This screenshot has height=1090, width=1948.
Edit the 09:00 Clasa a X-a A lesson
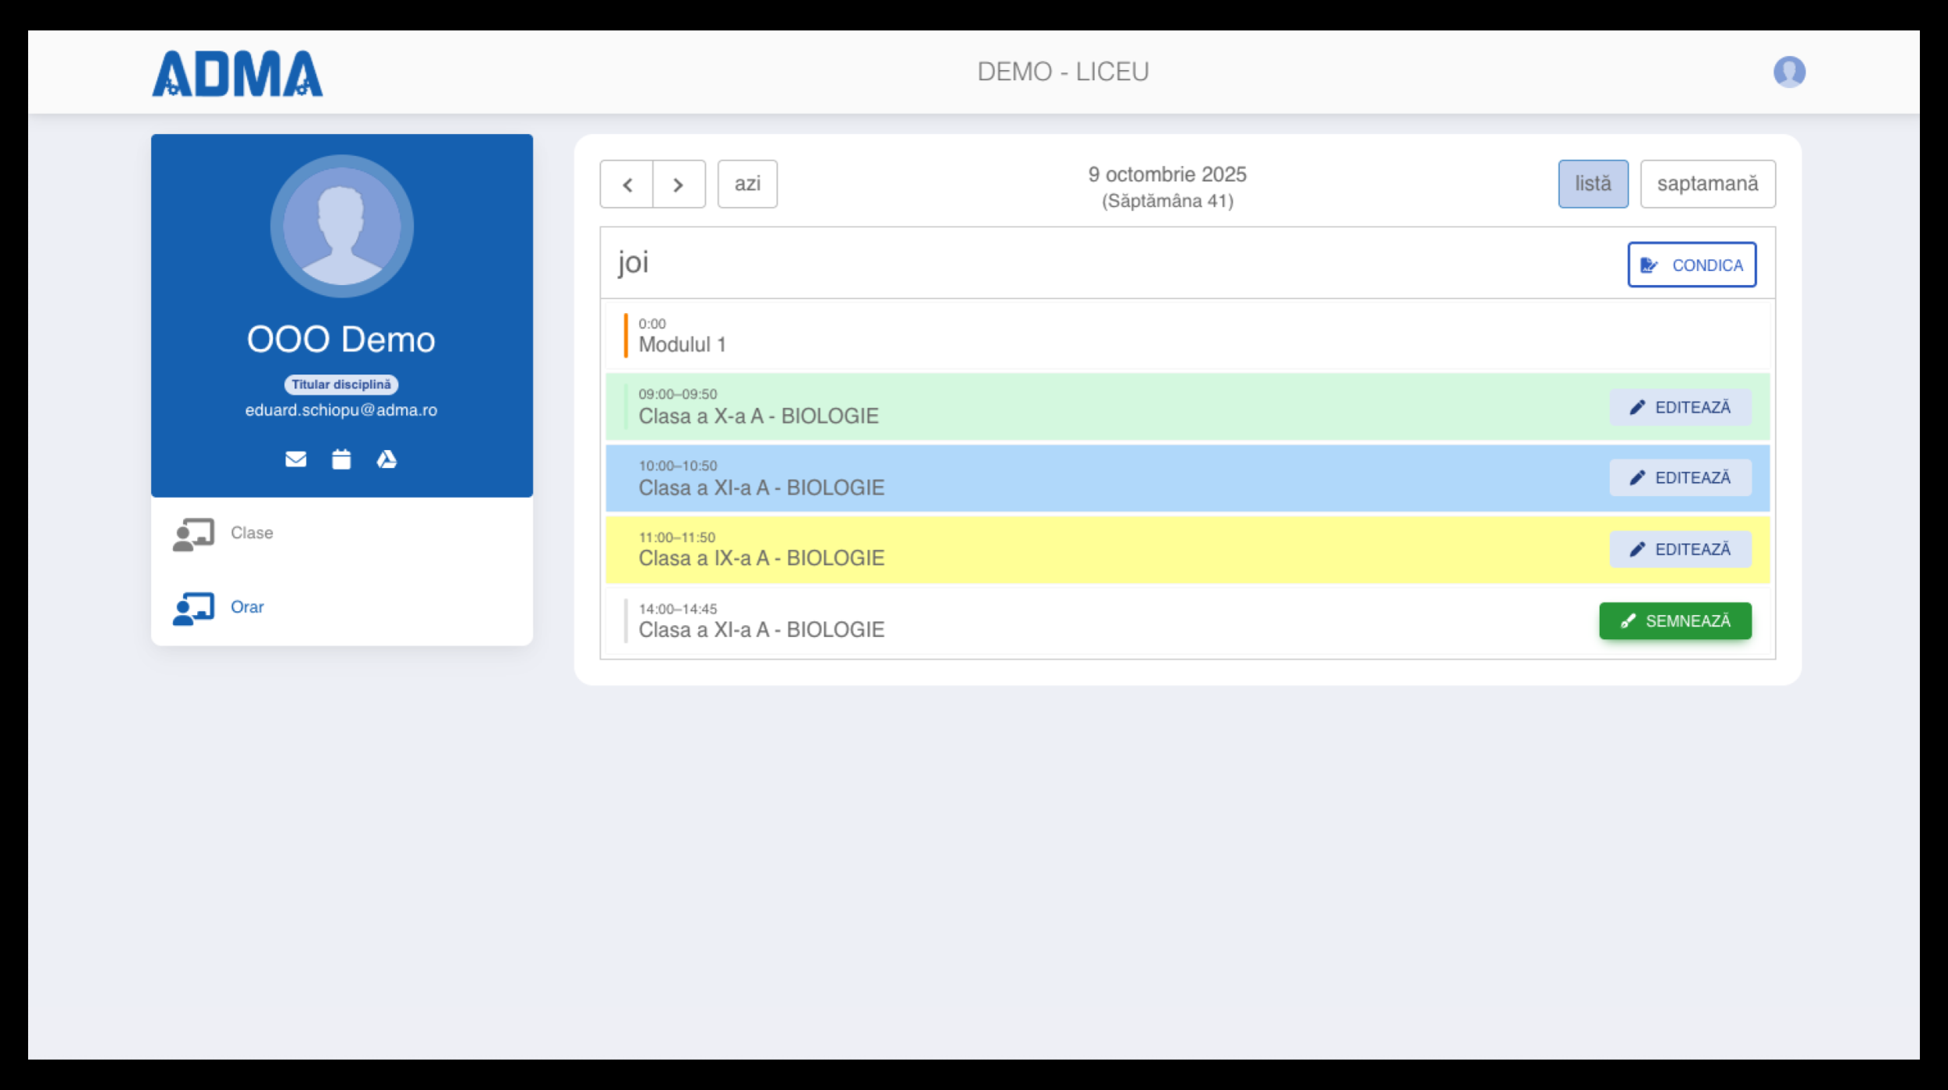1680,407
